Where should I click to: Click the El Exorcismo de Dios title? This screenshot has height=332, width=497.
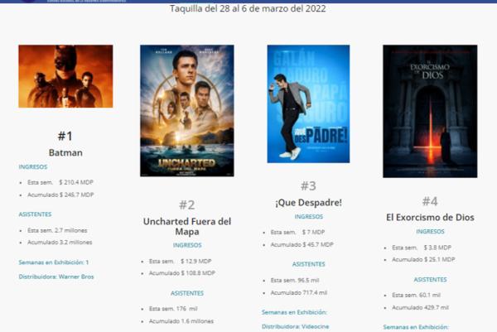430,218
